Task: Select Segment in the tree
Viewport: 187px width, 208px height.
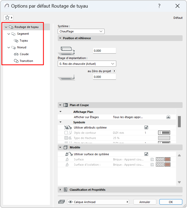Action: point(23,34)
